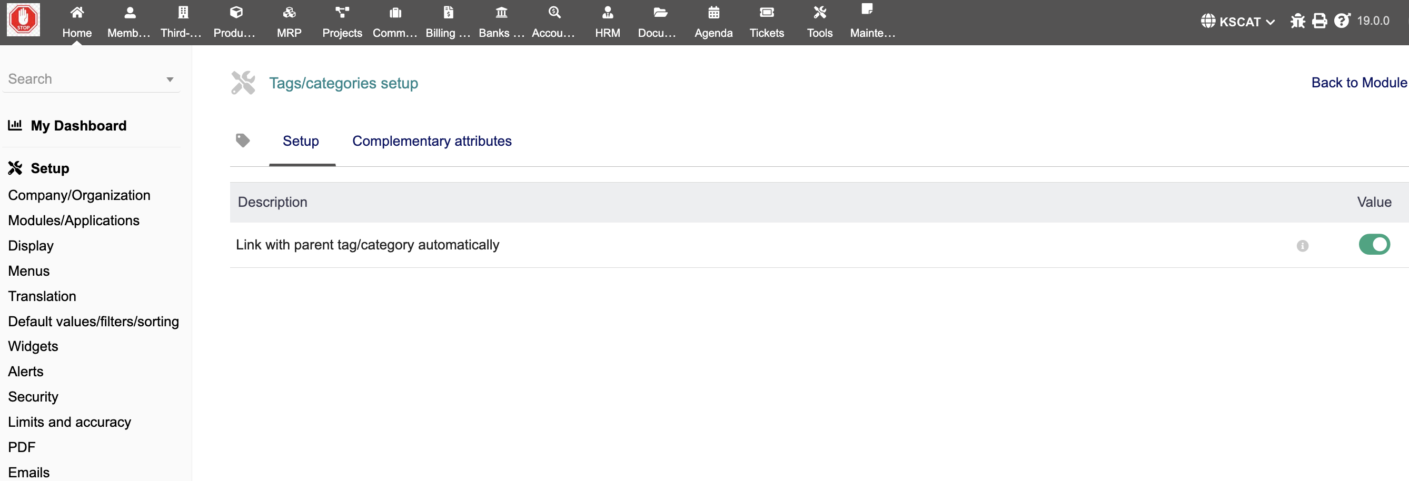The width and height of the screenshot is (1409, 481).
Task: Open Display setup page
Action: point(31,246)
